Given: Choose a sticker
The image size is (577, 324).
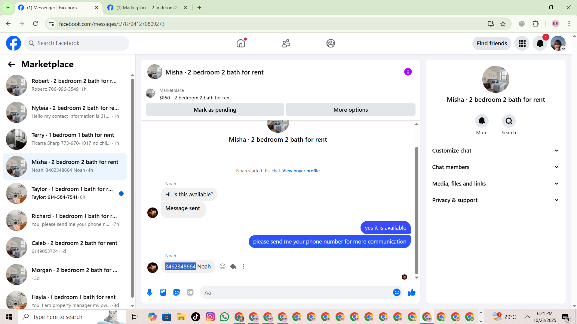Looking at the screenshot, I should tap(176, 292).
